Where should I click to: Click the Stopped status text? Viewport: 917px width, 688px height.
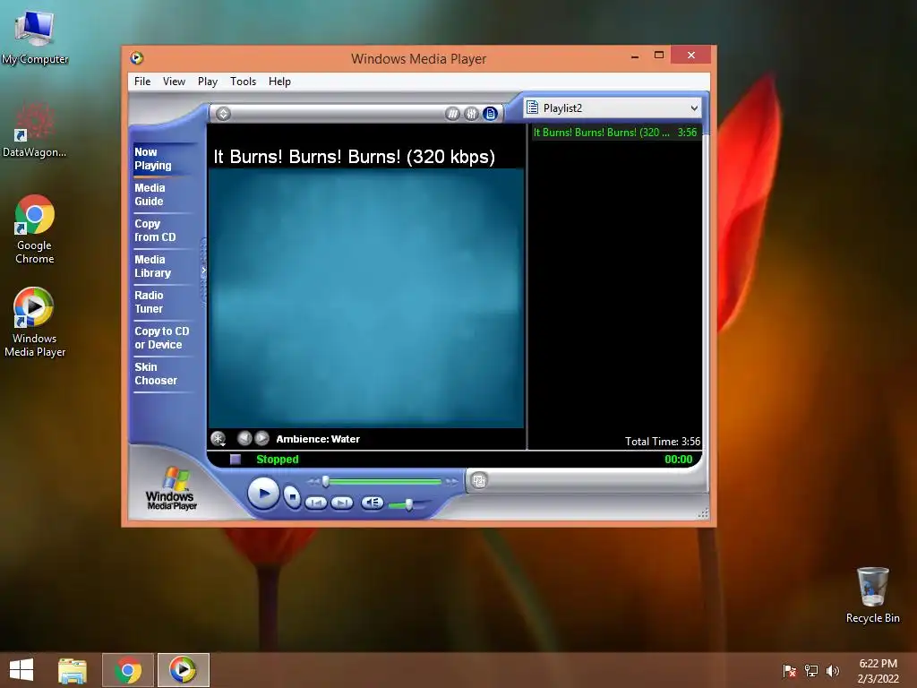pos(278,460)
